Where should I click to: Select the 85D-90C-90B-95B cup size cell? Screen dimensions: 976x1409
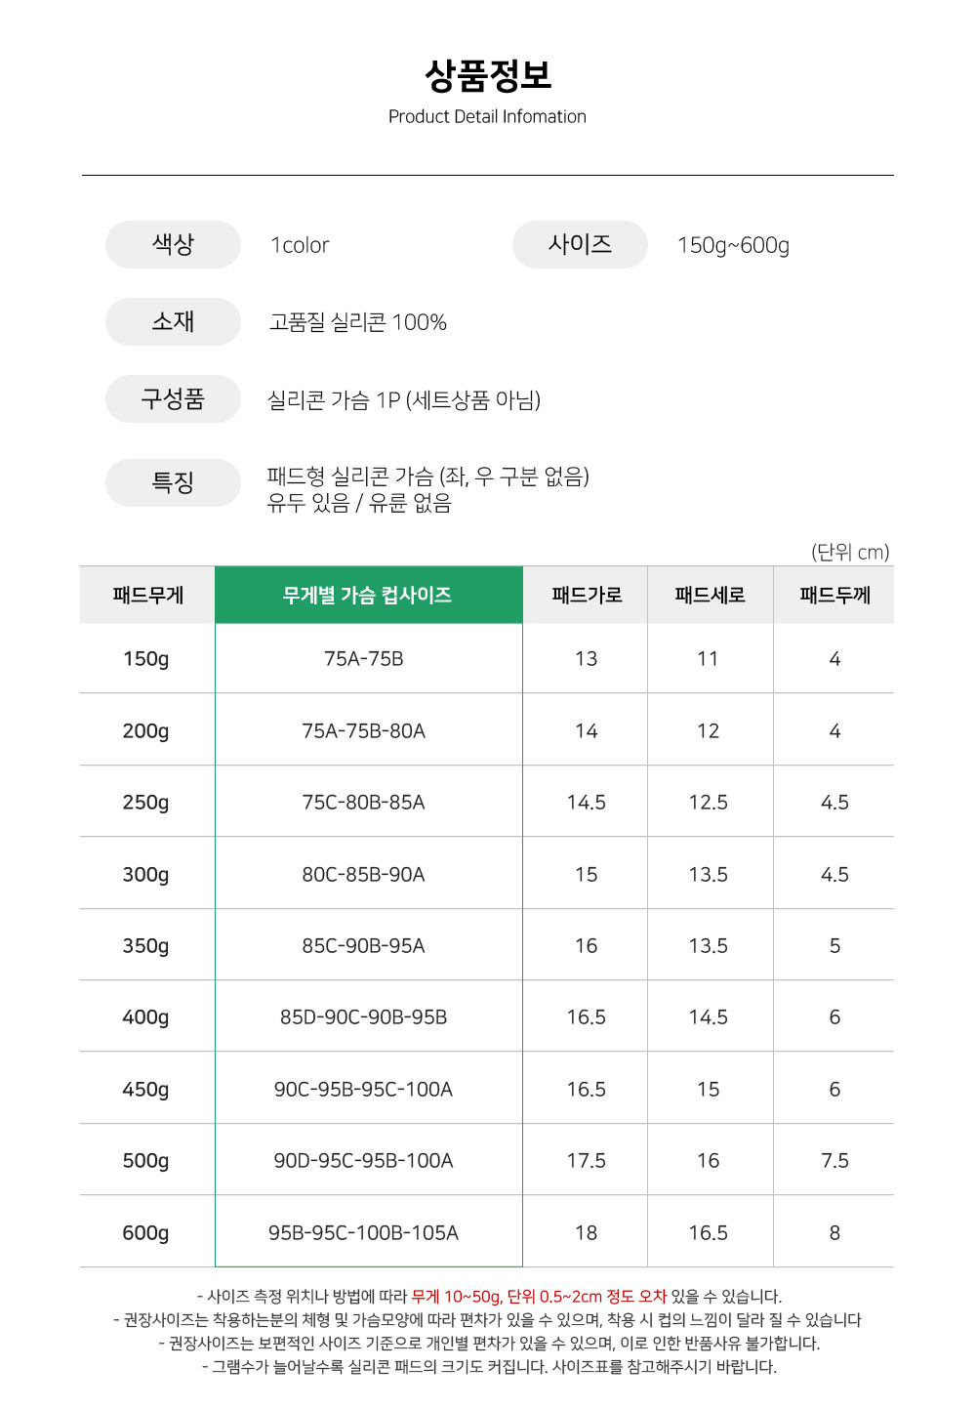363,1017
